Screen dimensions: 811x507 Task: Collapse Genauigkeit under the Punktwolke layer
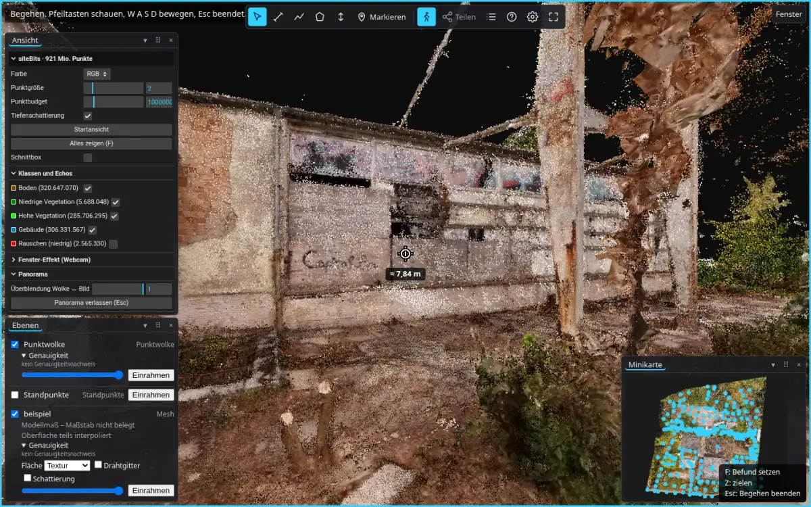(x=45, y=356)
